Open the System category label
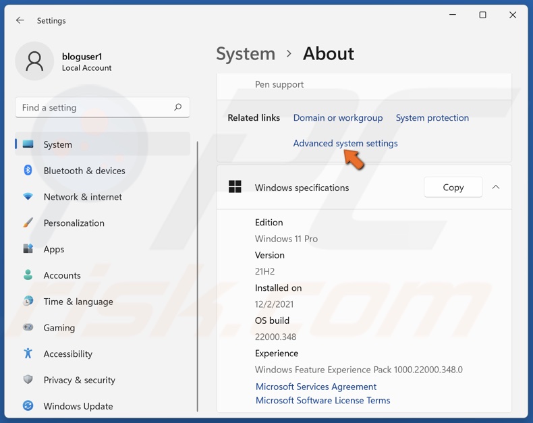 point(58,144)
